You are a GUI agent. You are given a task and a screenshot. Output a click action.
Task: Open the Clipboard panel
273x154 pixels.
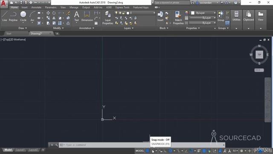point(248,16)
